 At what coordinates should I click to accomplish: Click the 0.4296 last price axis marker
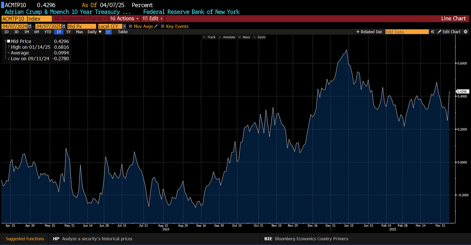462,92
